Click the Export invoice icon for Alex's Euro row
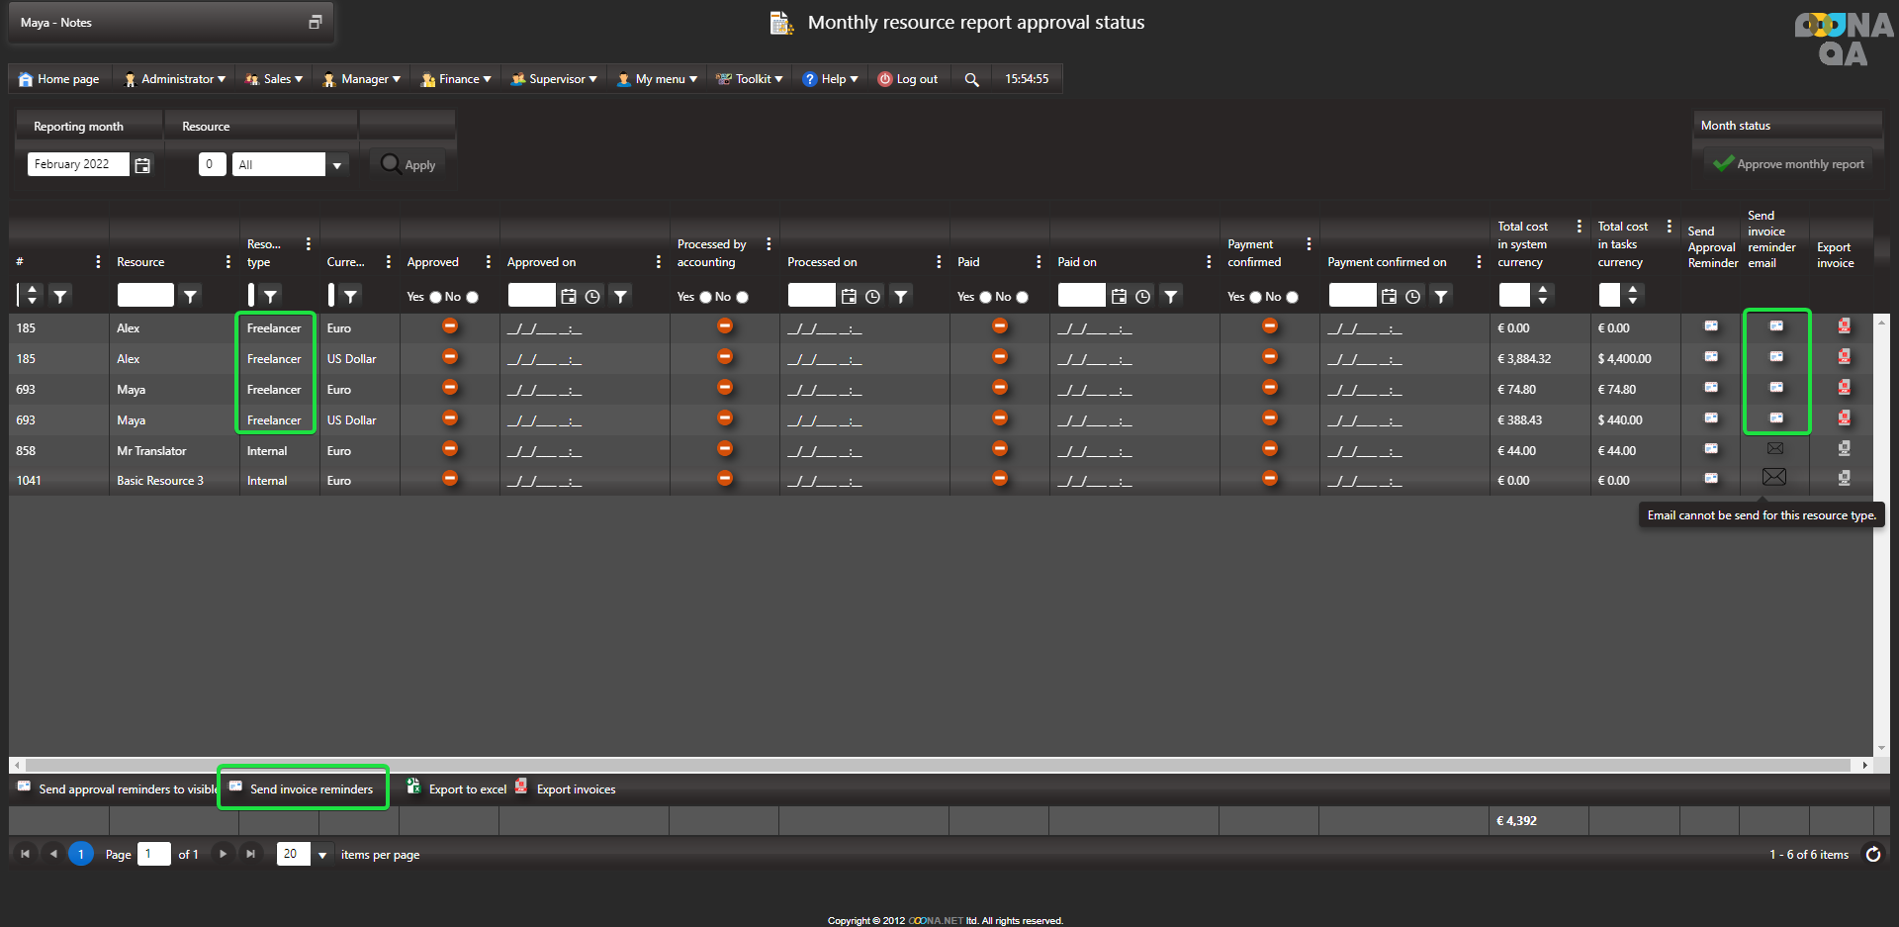1899x927 pixels. click(x=1844, y=326)
